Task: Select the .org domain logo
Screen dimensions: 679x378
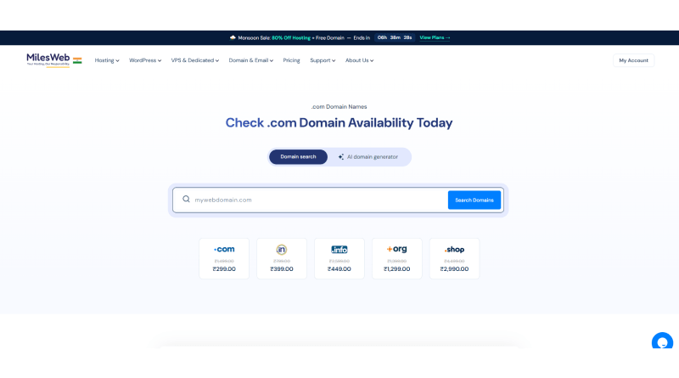Action: pyautogui.click(x=396, y=249)
